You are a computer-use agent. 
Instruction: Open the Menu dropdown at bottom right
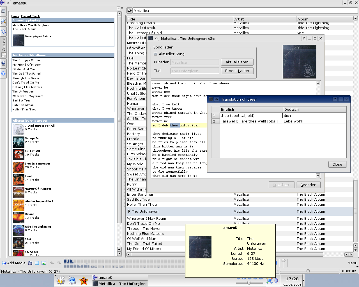(x=352, y=263)
